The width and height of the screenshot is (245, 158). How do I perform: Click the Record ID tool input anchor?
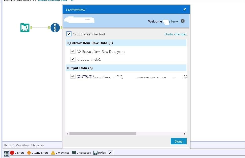point(49,28)
